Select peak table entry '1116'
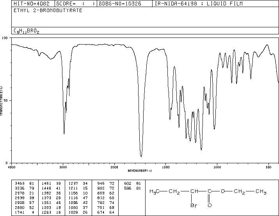 pos(73,198)
